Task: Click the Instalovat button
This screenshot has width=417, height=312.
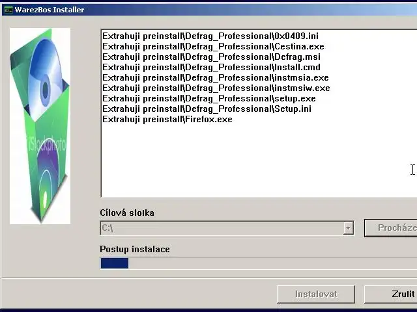Action: tap(316, 294)
